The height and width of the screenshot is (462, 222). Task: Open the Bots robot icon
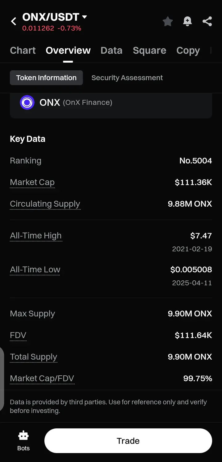[x=23, y=440]
